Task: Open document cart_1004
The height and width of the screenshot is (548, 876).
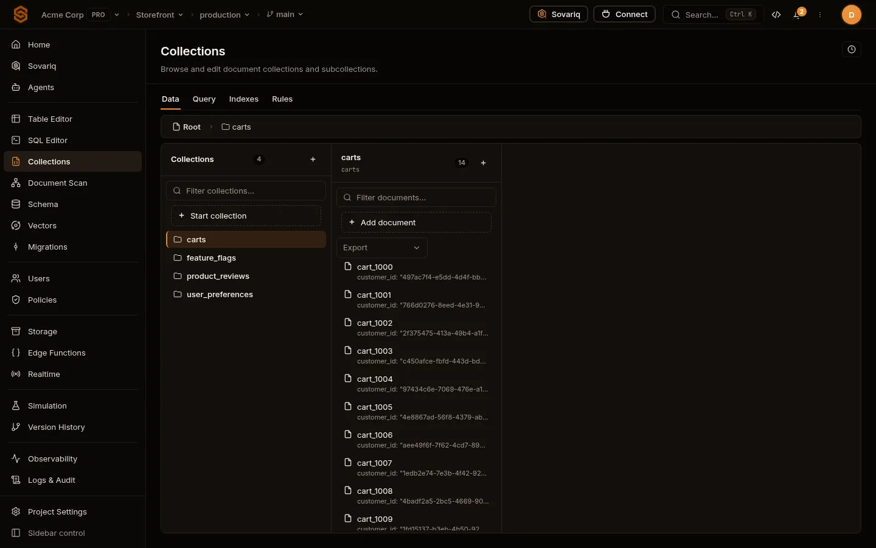Action: [416, 384]
